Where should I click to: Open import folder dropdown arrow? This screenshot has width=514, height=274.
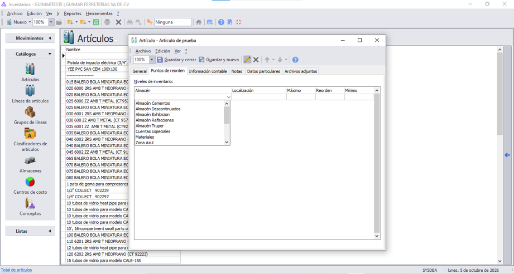click(76, 22)
